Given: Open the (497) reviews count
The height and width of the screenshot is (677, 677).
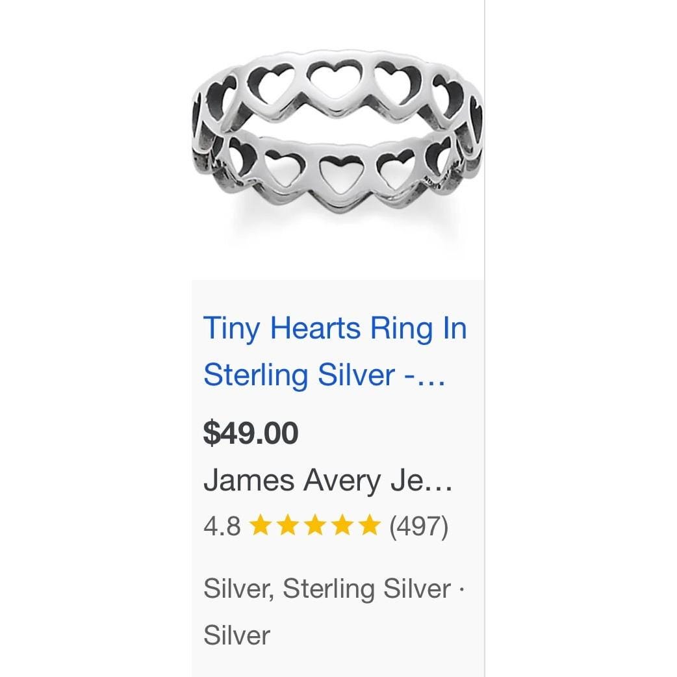Looking at the screenshot, I should tap(419, 526).
